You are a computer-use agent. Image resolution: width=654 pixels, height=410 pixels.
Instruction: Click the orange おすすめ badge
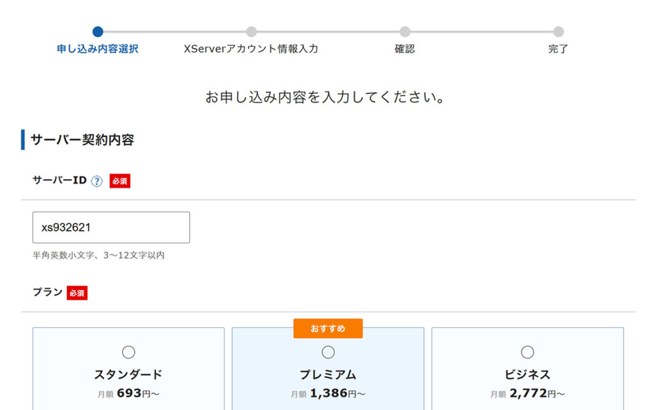328,328
